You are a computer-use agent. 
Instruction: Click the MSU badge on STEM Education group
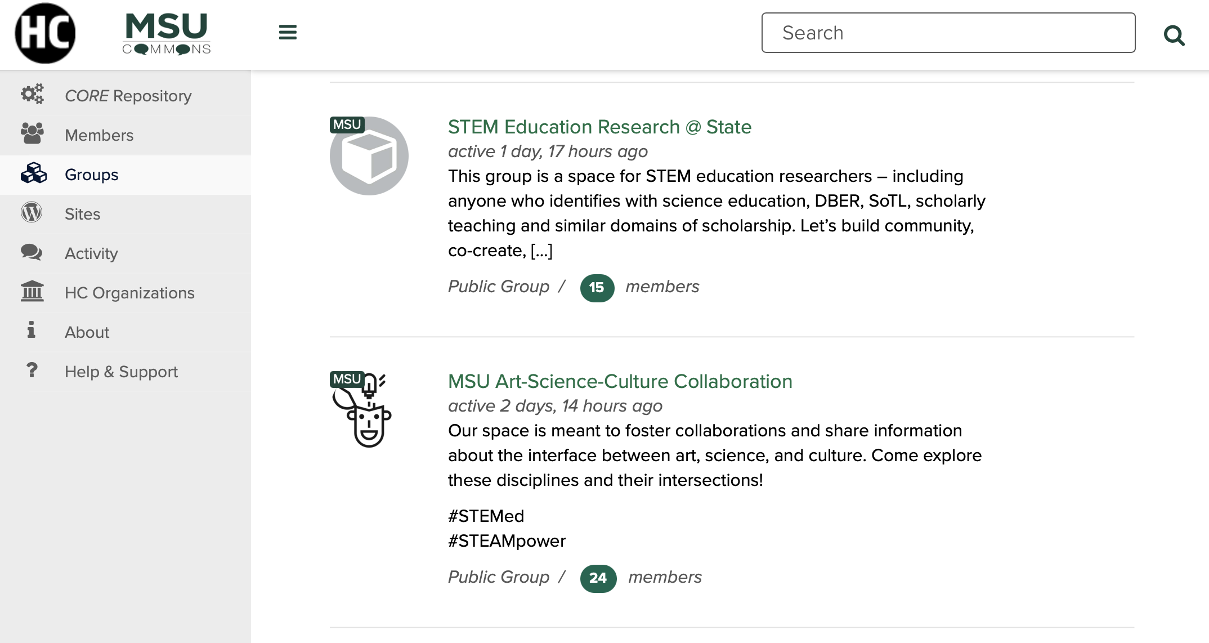(347, 124)
